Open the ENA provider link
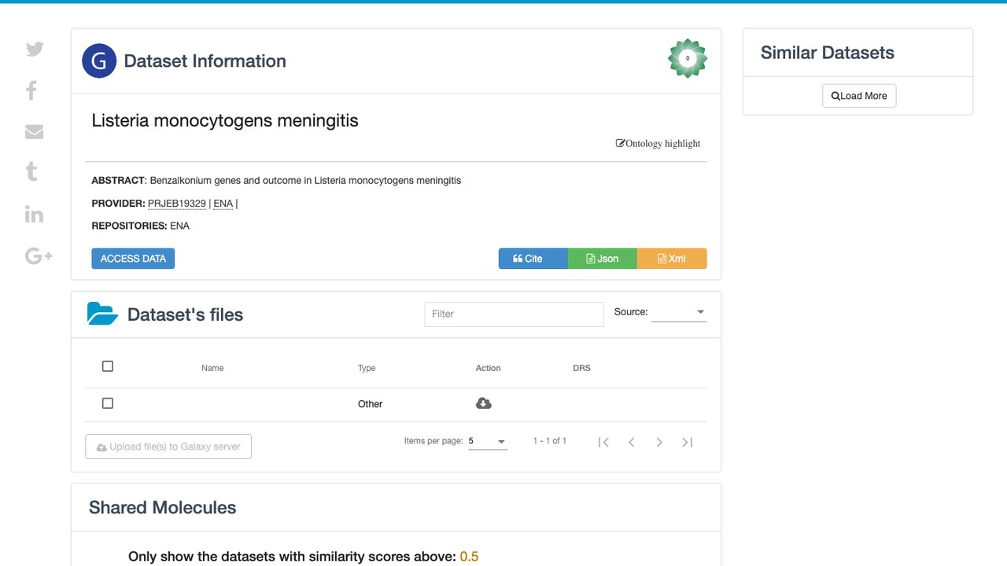1007x566 pixels. 223,204
